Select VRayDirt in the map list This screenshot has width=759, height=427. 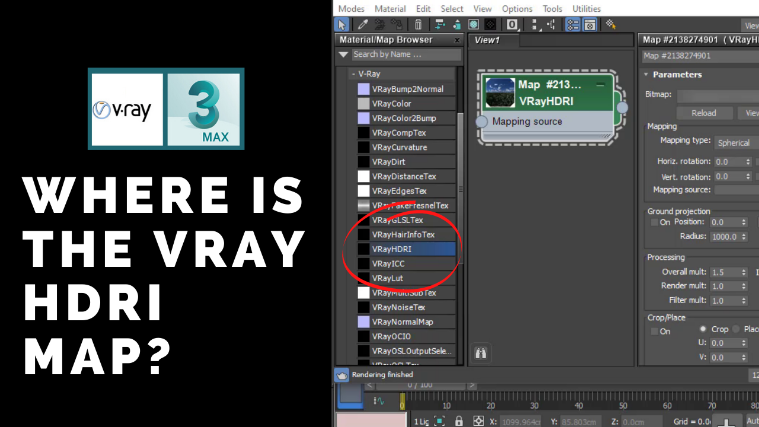point(406,162)
